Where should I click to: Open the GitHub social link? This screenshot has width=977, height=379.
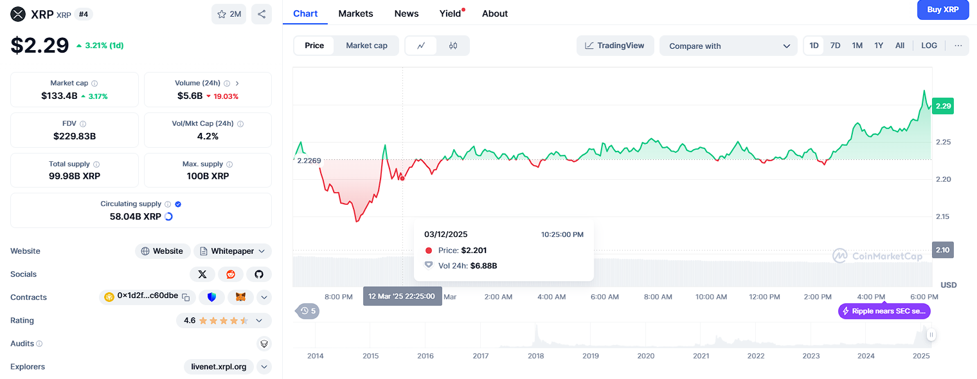(x=259, y=274)
